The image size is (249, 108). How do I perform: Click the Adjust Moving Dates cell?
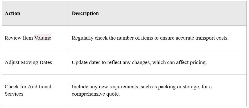(35, 62)
